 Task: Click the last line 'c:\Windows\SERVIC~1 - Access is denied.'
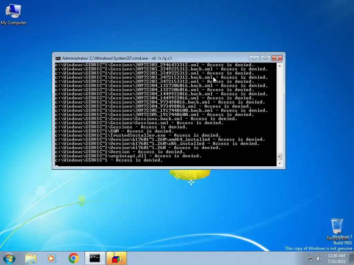109,160
